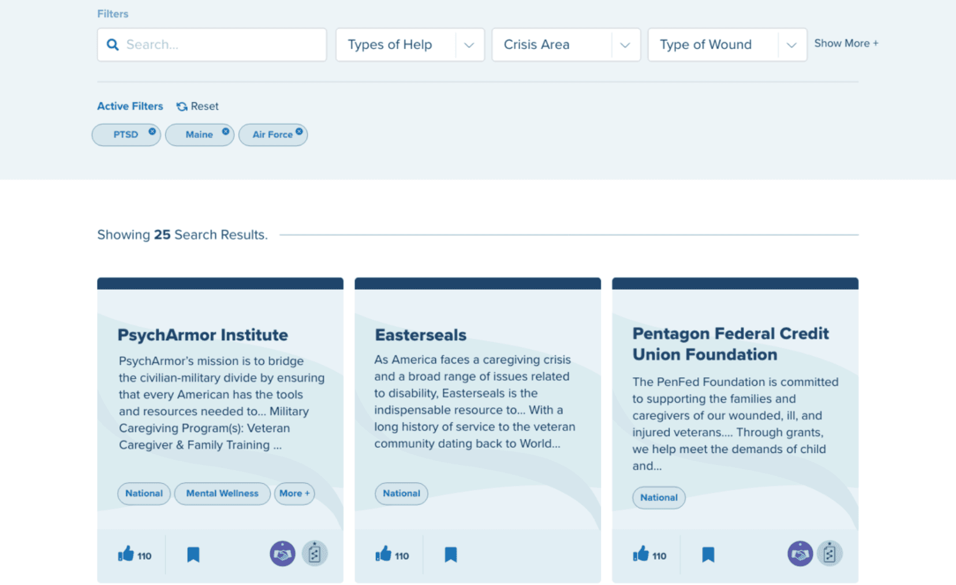Click the Types of Help chevron arrow

coord(469,45)
